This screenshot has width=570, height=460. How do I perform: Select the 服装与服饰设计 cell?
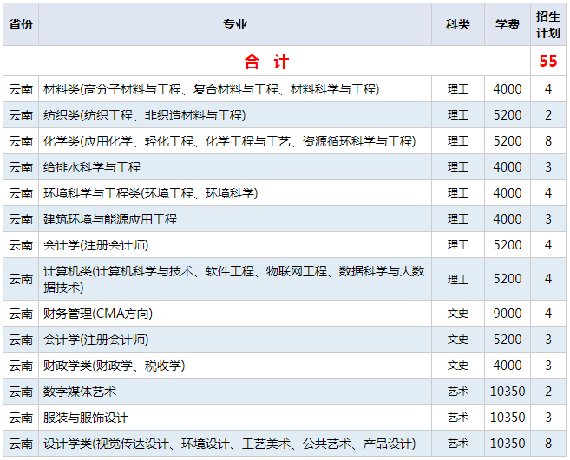[x=235, y=418]
